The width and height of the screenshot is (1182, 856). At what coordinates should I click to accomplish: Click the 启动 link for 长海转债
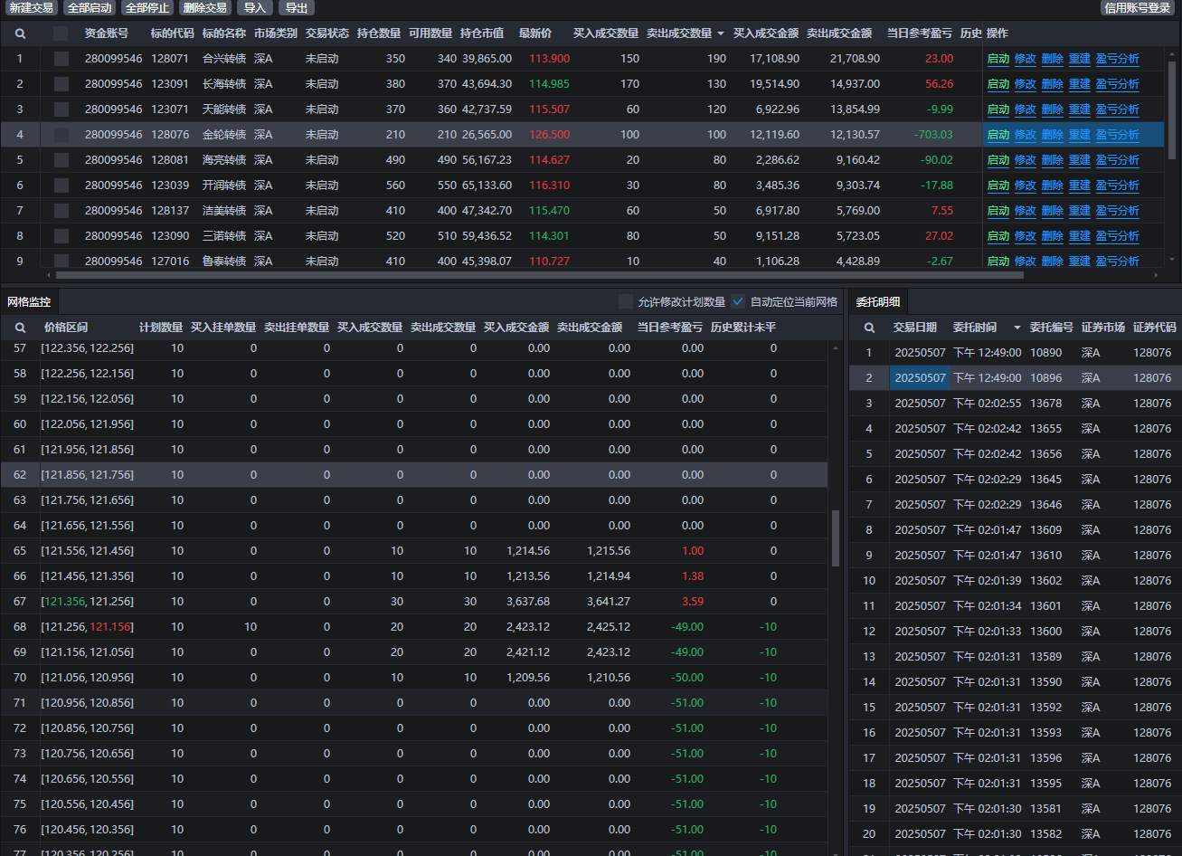(998, 84)
